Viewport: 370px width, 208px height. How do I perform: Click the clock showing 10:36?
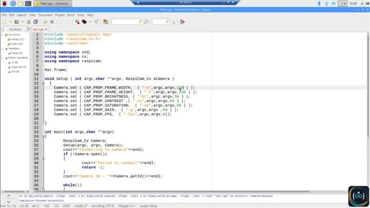[x=353, y=3]
